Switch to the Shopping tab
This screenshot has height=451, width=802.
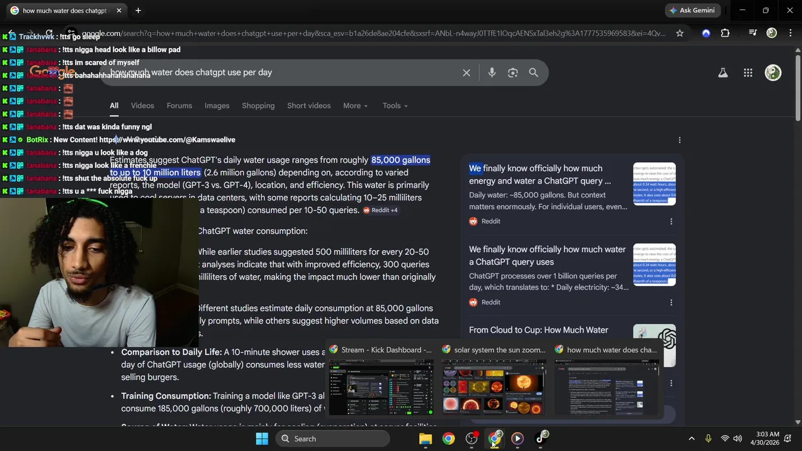(258, 106)
